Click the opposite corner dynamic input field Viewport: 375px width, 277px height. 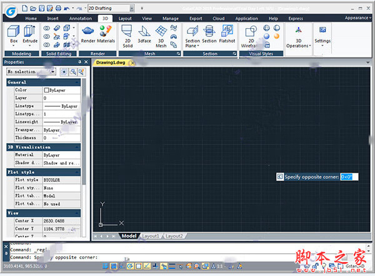(x=349, y=177)
